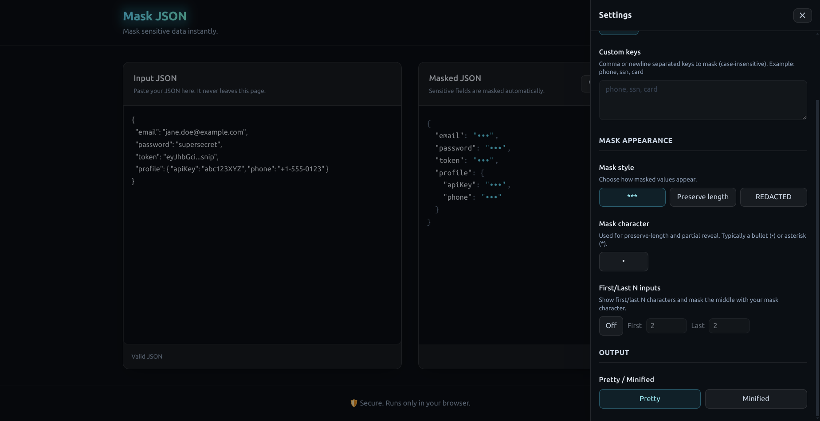Click the "email" line in Masked JSON

pyautogui.click(x=467, y=136)
